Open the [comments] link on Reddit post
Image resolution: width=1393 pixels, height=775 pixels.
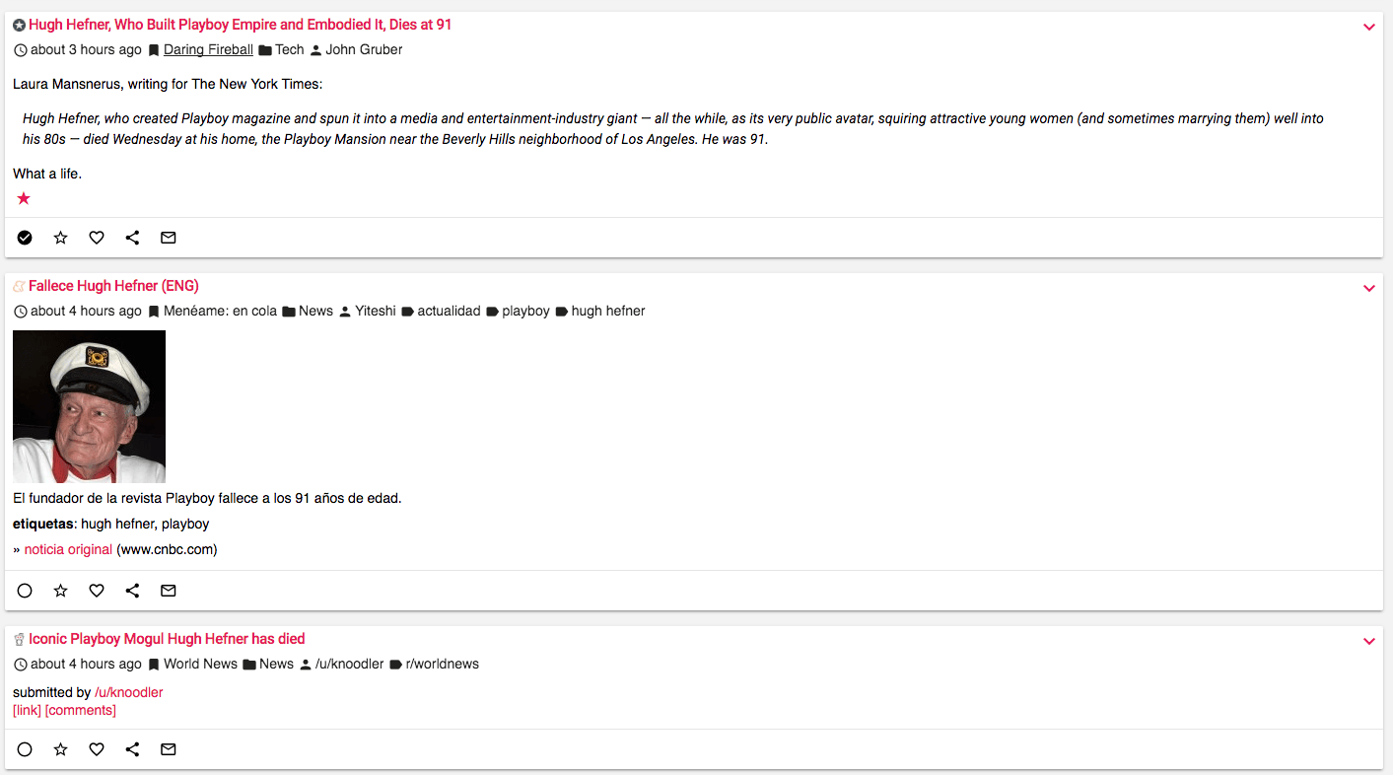pos(80,710)
